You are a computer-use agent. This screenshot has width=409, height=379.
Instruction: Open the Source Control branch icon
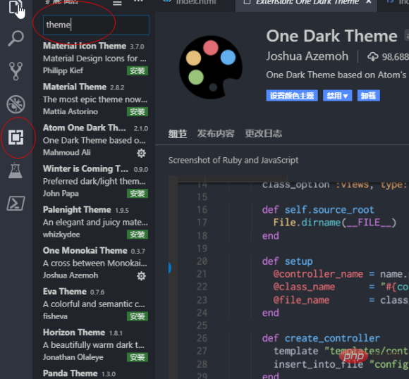(16, 71)
